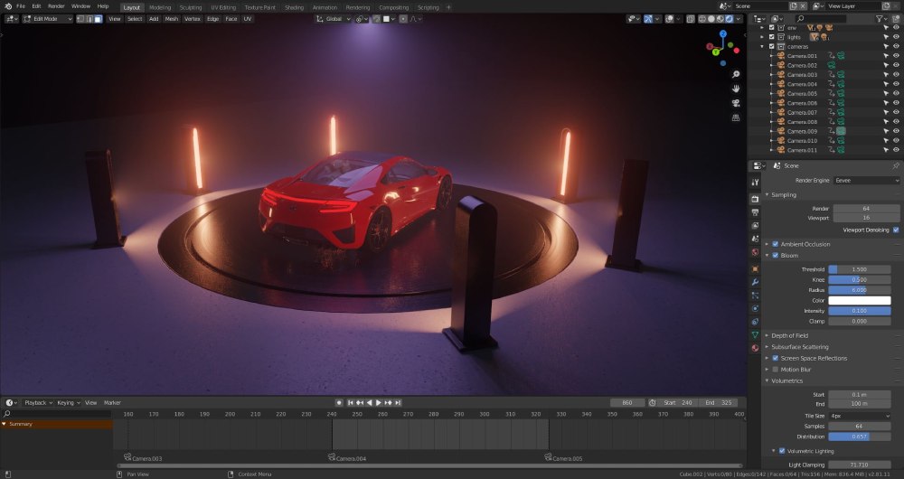
Task: Switch to the Shading workspace tab
Action: (294, 7)
